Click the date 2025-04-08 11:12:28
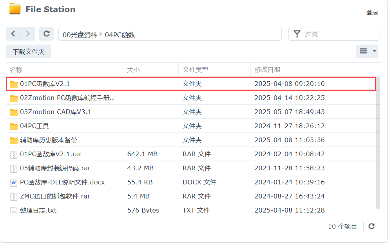This screenshot has width=388, height=243. [290, 210]
